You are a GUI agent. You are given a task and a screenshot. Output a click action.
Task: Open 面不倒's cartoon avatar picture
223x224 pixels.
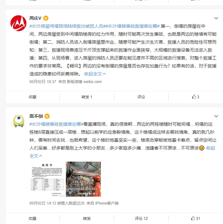18,121
